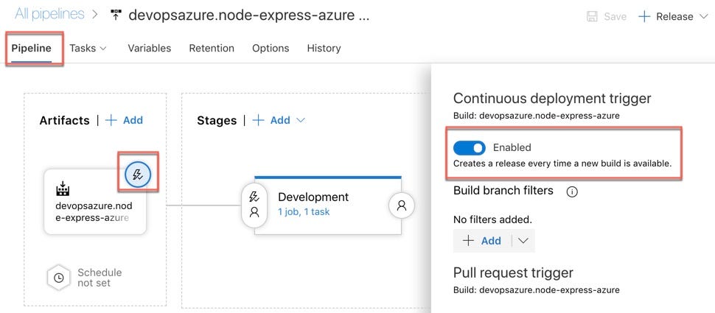Expand the Stages Add dropdown arrow
This screenshot has width=715, height=313.
click(x=300, y=120)
